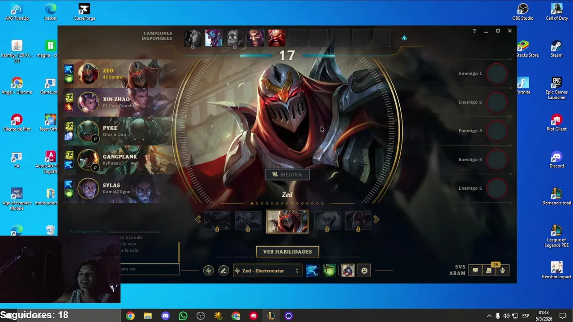Switch ESP keyboard language indicator

tap(526, 316)
